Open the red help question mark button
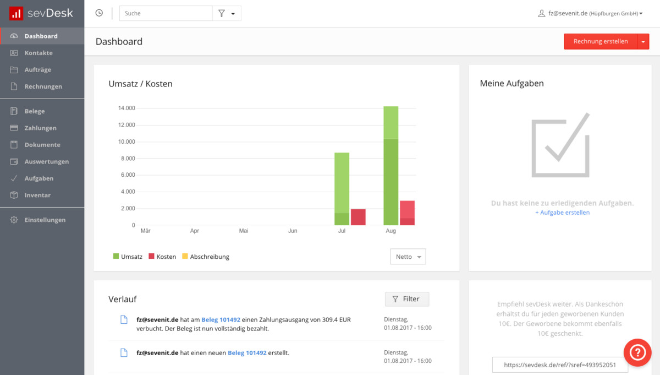The height and width of the screenshot is (375, 660). coord(637,352)
